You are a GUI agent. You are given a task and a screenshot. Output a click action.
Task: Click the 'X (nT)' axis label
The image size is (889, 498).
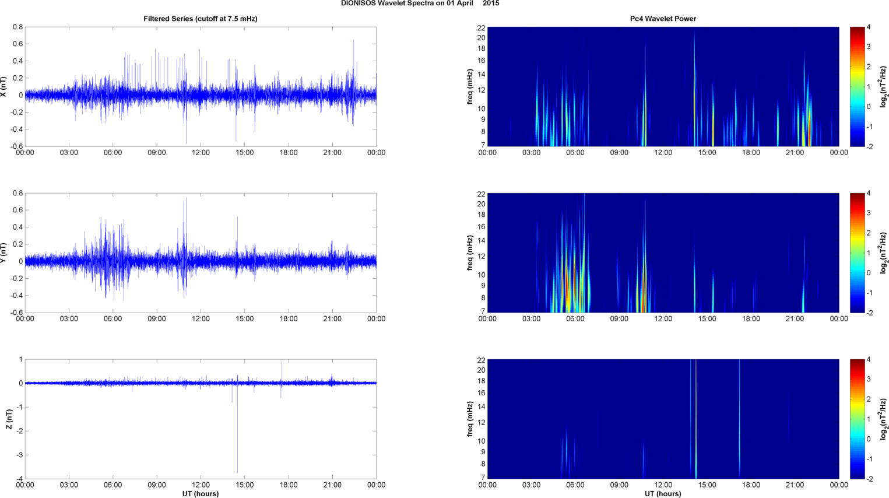[x=3, y=86]
